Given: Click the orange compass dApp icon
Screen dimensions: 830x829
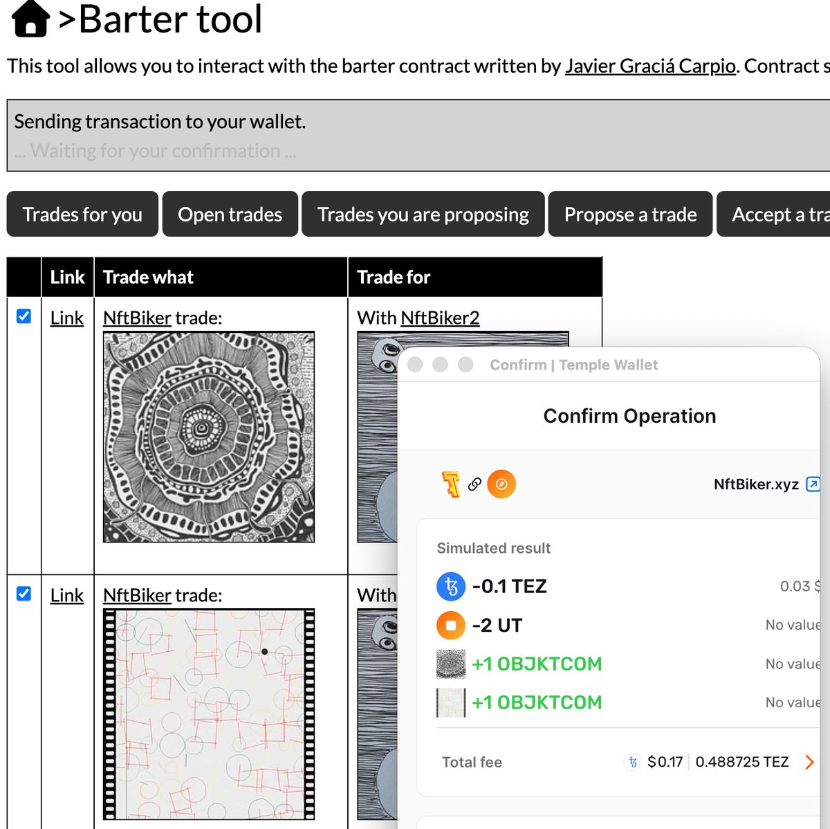Looking at the screenshot, I should (501, 484).
